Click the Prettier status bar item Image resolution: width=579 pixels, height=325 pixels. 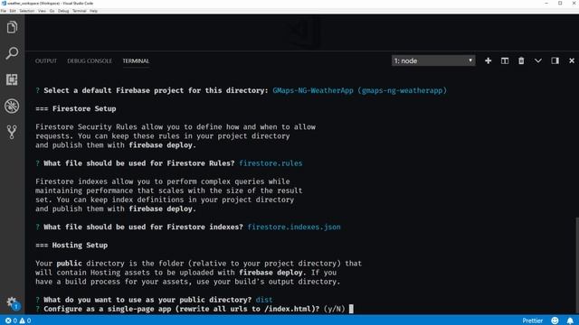coord(533,320)
